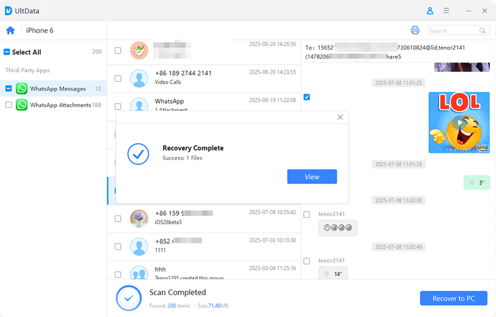Toggle the Select All checkbox
Image resolution: width=496 pixels, height=317 pixels.
[7, 52]
